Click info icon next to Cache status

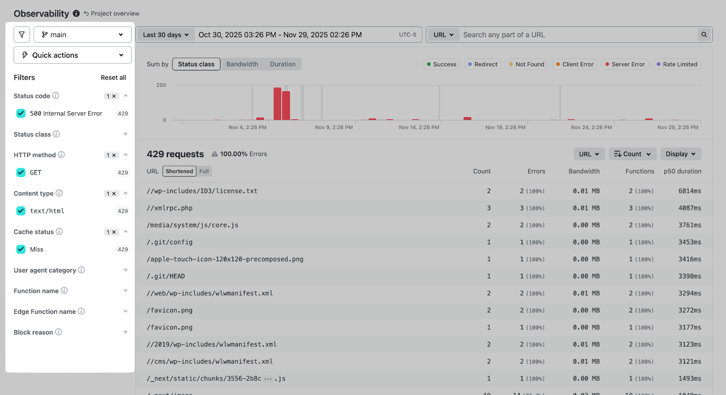click(59, 232)
